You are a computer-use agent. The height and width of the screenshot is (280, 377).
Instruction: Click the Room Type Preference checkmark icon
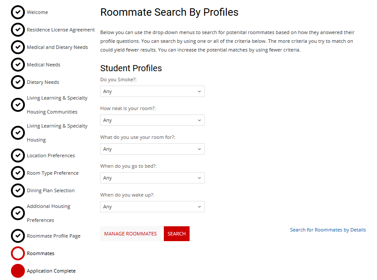(x=18, y=173)
